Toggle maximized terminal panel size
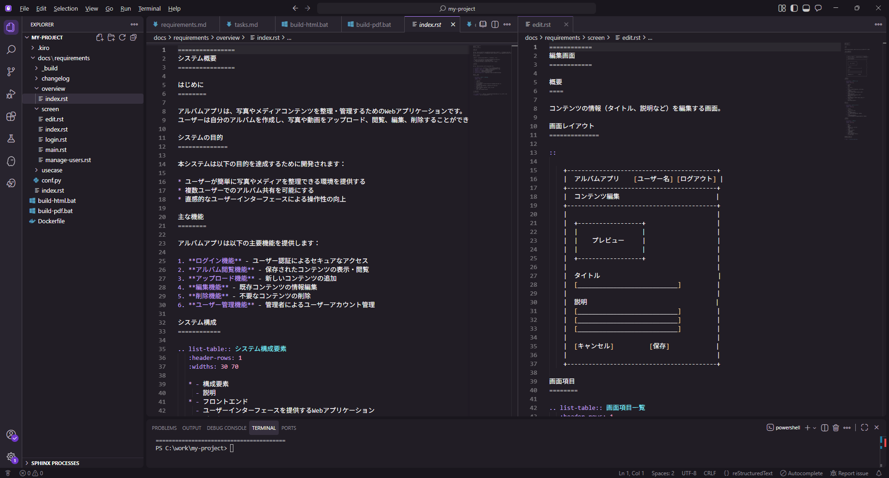The image size is (889, 478). (x=864, y=428)
